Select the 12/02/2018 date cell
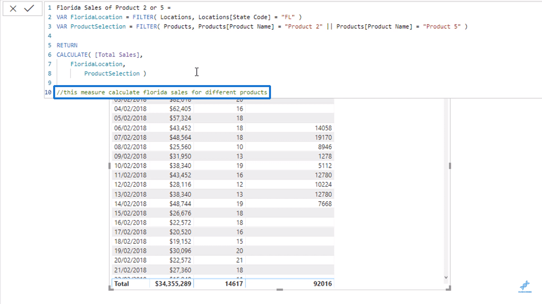The image size is (542, 304). click(130, 184)
